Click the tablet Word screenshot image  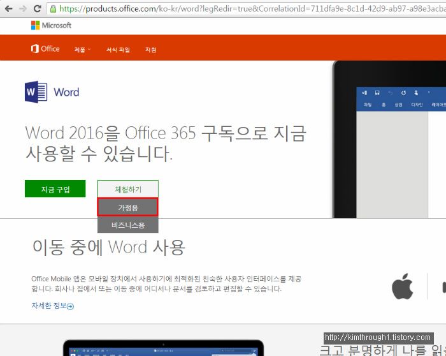pos(389,140)
